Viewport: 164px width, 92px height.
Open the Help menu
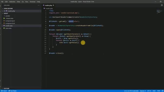38,2
